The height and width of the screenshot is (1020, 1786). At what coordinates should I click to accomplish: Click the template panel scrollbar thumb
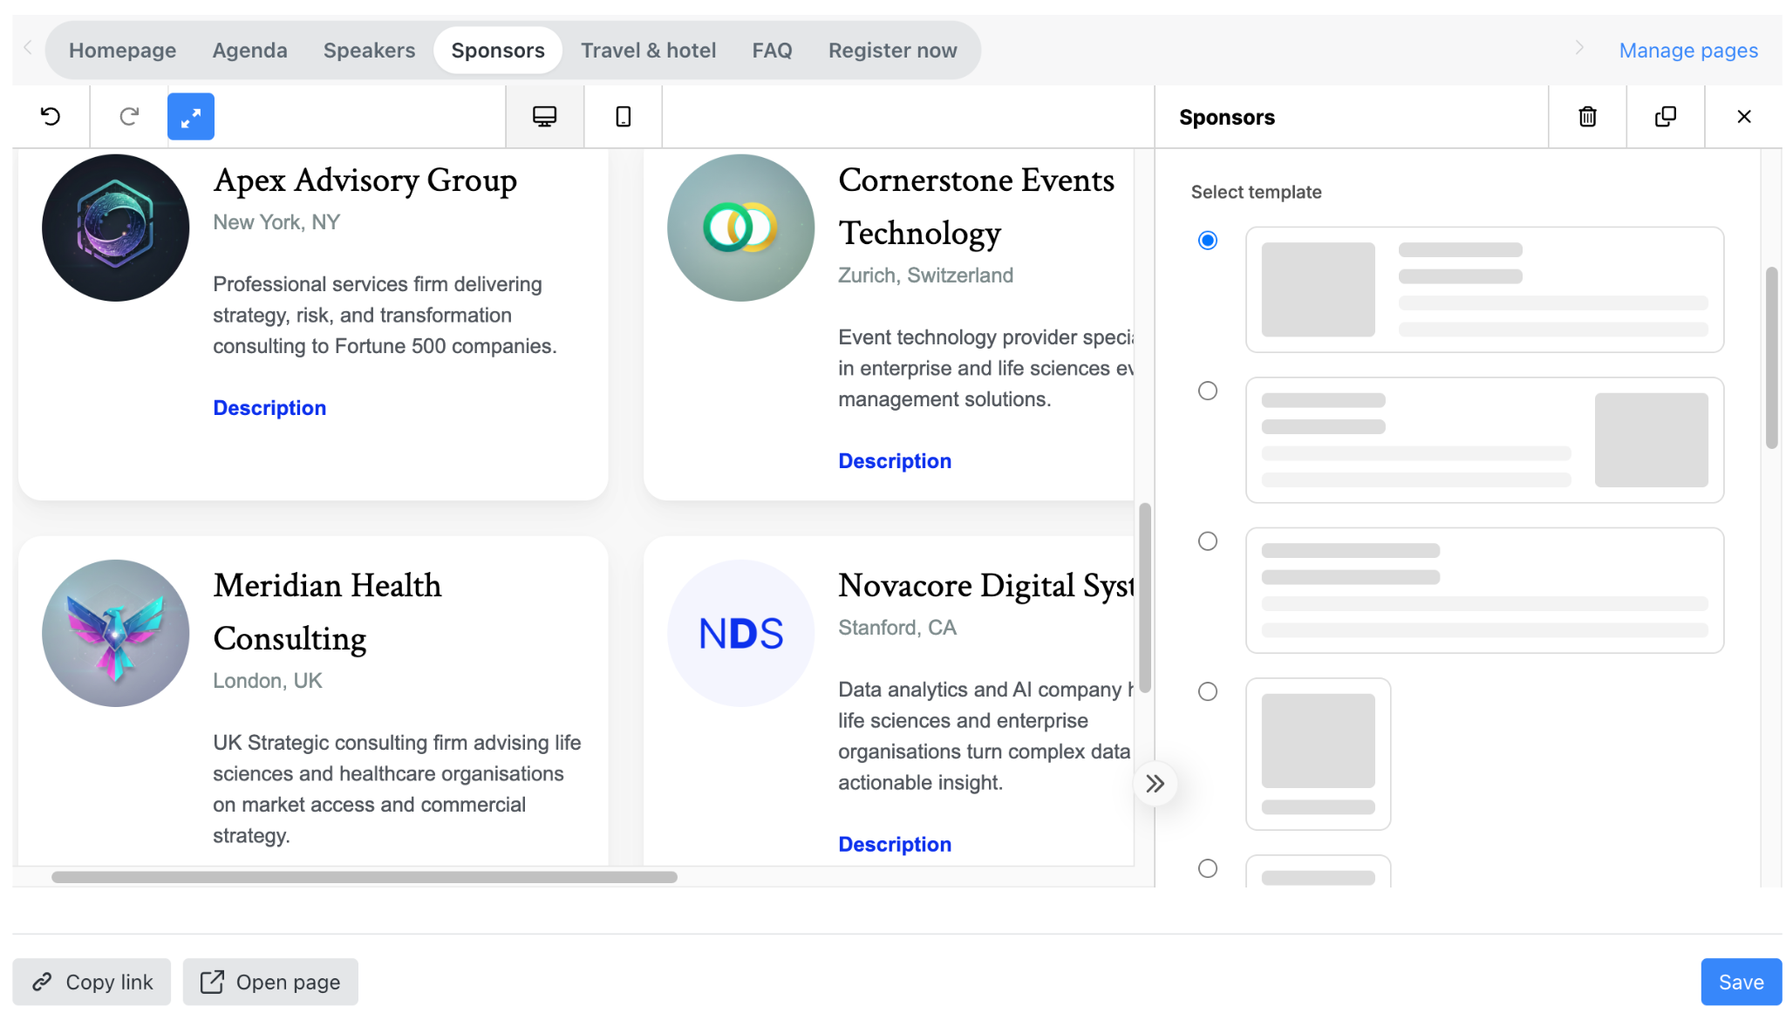[1771, 358]
